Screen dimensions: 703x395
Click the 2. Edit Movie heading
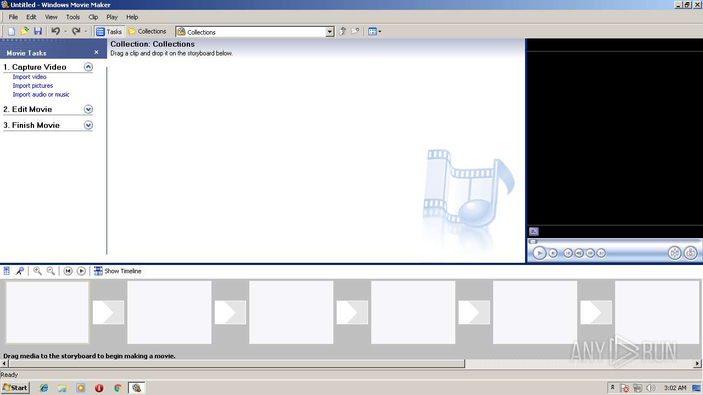27,109
